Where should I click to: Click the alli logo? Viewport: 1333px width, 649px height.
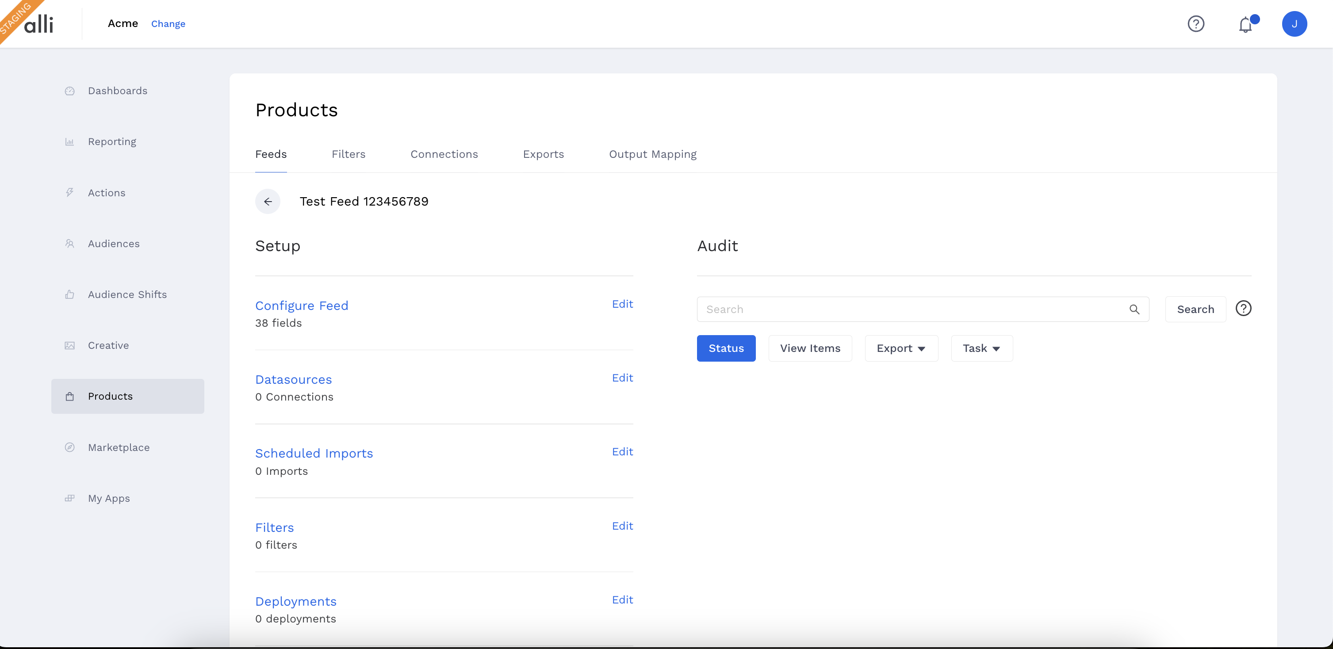click(x=39, y=24)
